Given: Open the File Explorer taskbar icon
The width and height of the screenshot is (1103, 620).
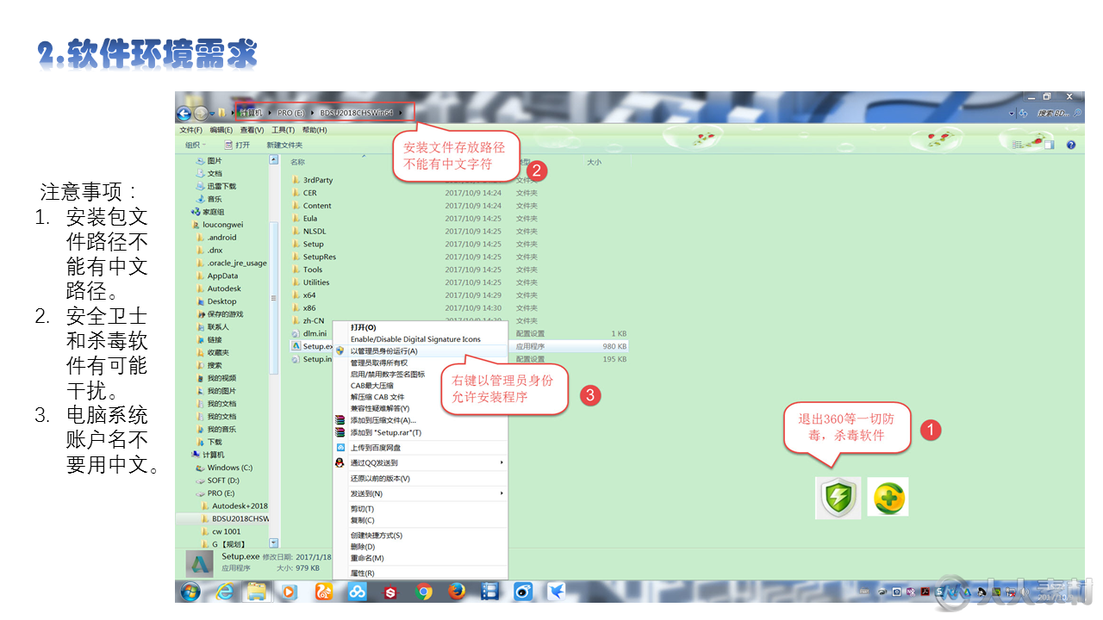Looking at the screenshot, I should tap(257, 592).
